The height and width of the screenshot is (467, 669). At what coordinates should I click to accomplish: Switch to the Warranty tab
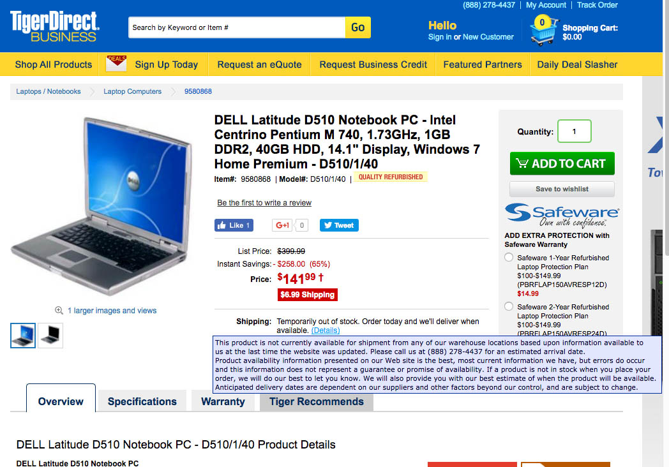click(223, 401)
